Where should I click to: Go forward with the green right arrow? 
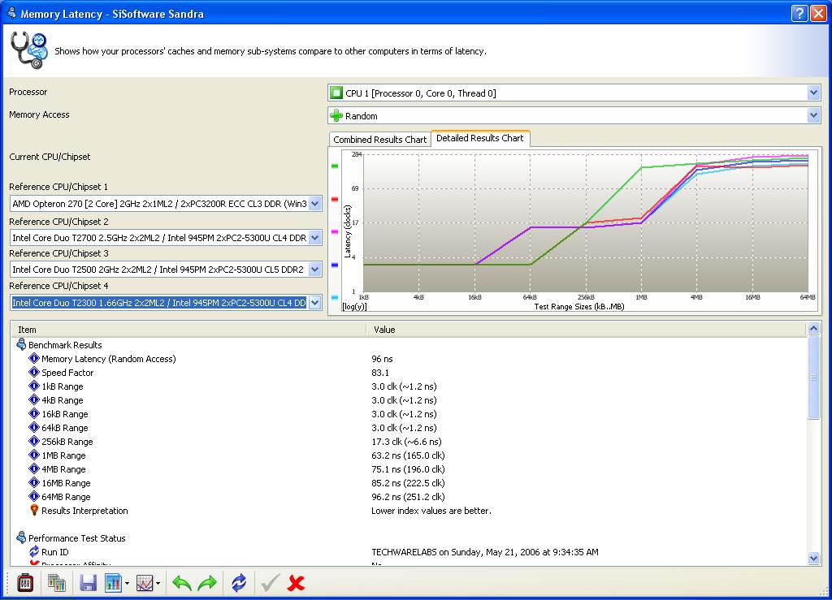tap(207, 583)
